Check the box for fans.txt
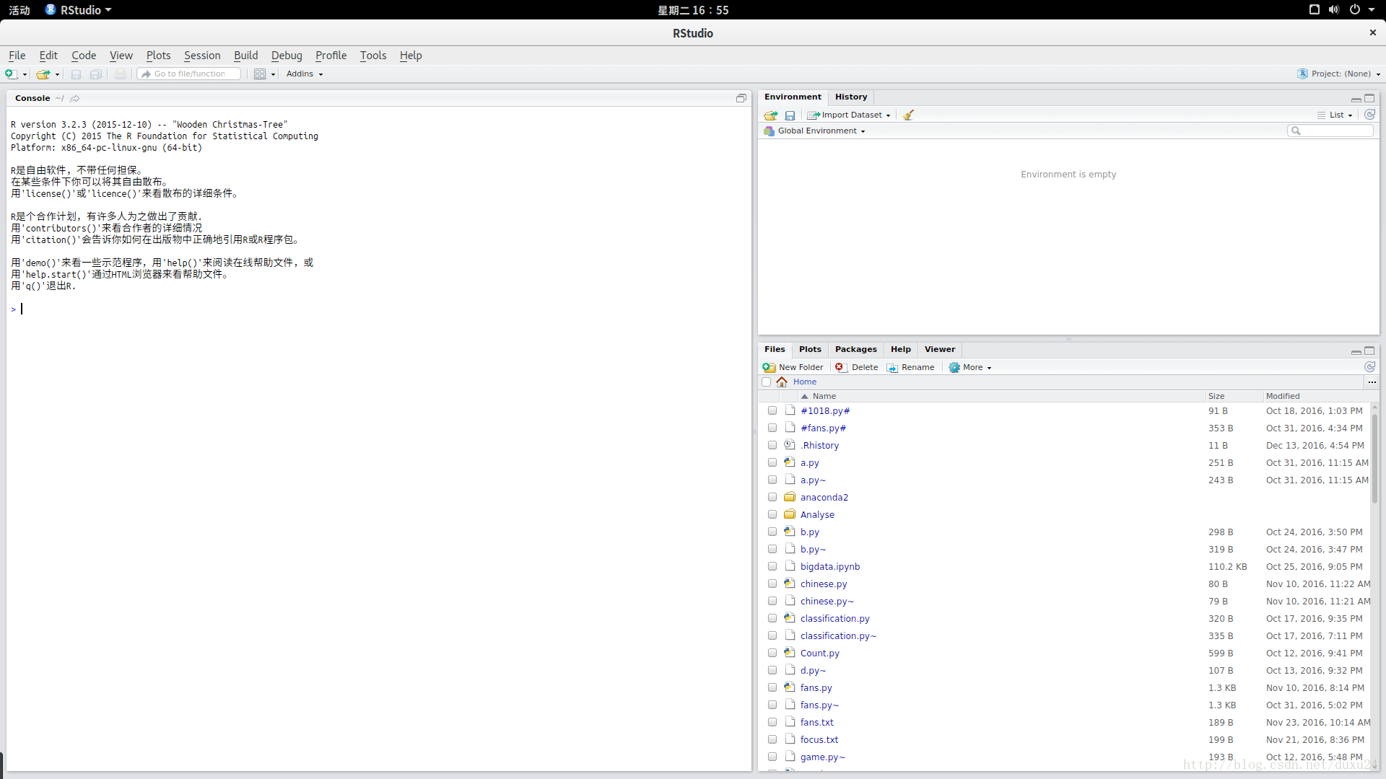Image resolution: width=1386 pixels, height=779 pixels. point(772,722)
